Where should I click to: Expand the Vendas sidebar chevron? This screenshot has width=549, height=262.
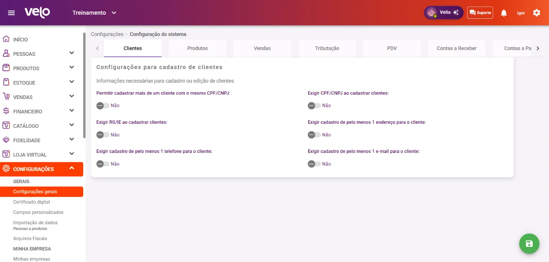tap(72, 96)
